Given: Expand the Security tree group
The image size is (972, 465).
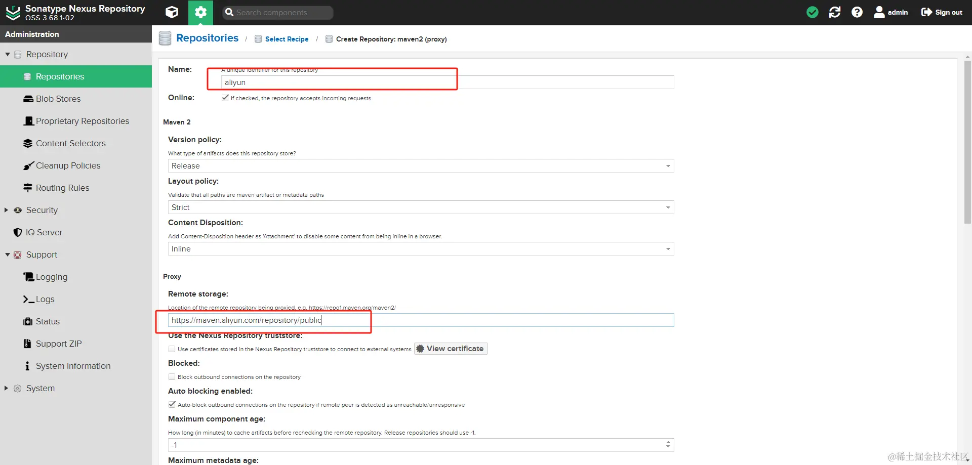Looking at the screenshot, I should tap(7, 210).
